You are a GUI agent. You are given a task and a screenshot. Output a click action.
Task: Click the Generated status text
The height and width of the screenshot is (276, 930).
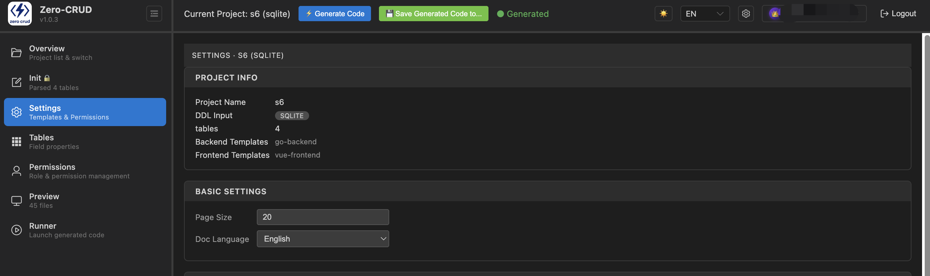(x=528, y=14)
